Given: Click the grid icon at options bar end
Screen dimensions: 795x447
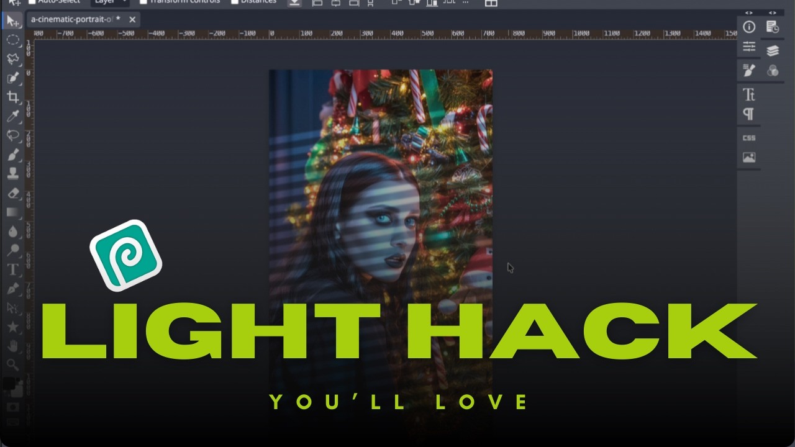Looking at the screenshot, I should tap(491, 3).
